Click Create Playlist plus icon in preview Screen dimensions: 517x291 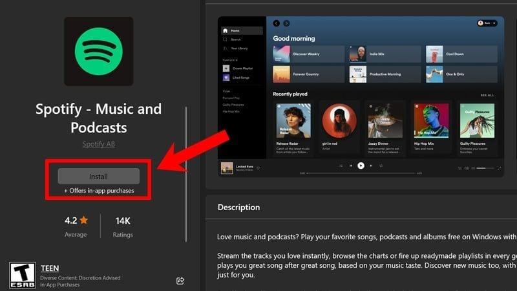pos(226,69)
